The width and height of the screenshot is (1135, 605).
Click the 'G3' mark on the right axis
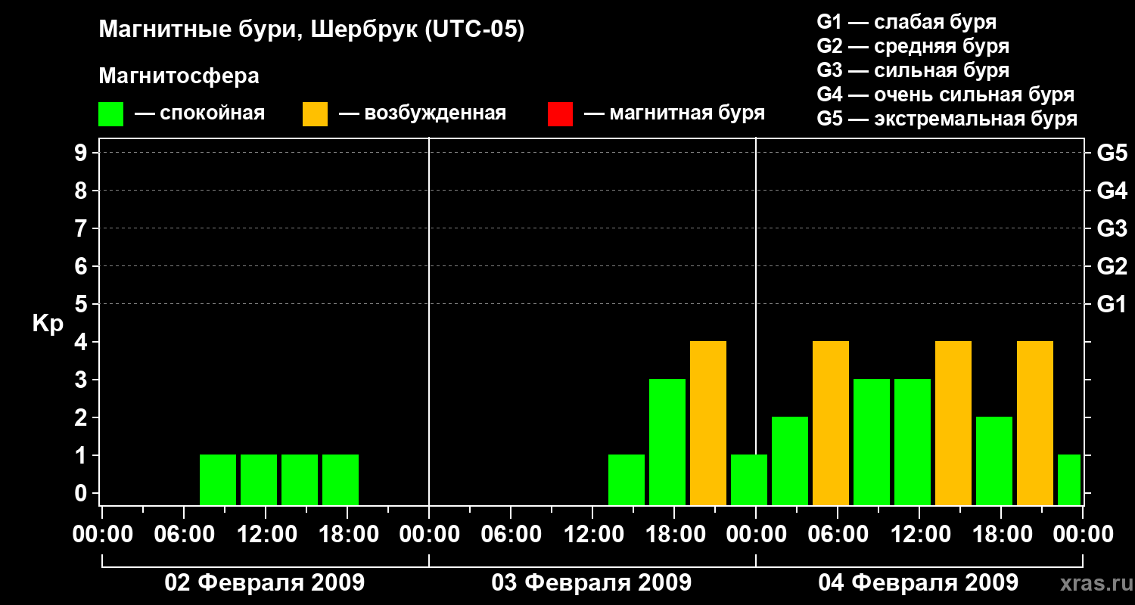pos(1112,228)
